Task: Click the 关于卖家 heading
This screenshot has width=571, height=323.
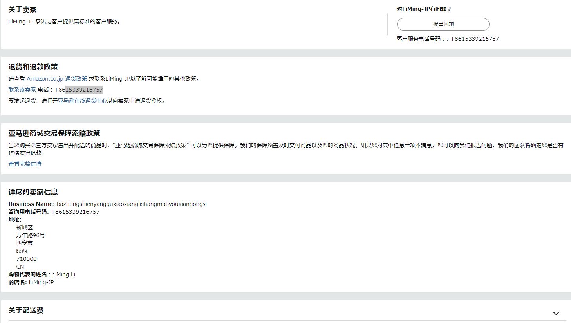Action: [x=23, y=10]
